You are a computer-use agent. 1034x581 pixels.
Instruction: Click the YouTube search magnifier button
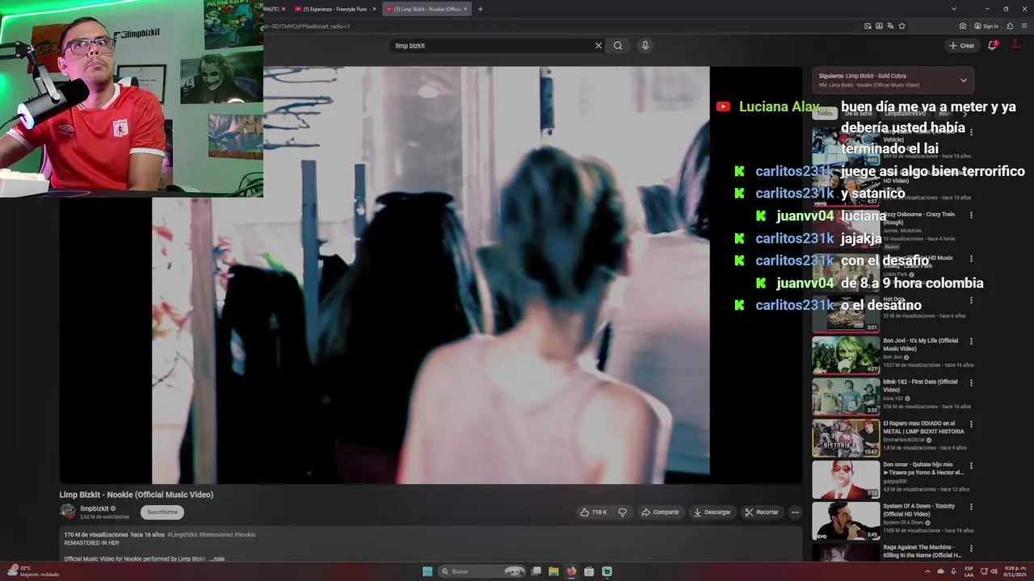point(618,46)
